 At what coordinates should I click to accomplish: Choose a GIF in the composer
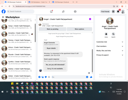pyautogui.click(x=49, y=77)
